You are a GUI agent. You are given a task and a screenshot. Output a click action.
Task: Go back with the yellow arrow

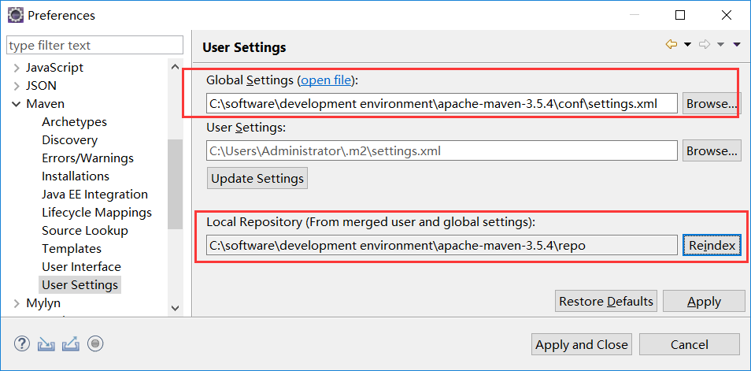coord(671,45)
